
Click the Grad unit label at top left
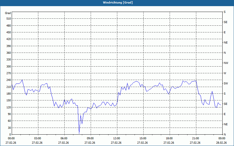coord(8,13)
